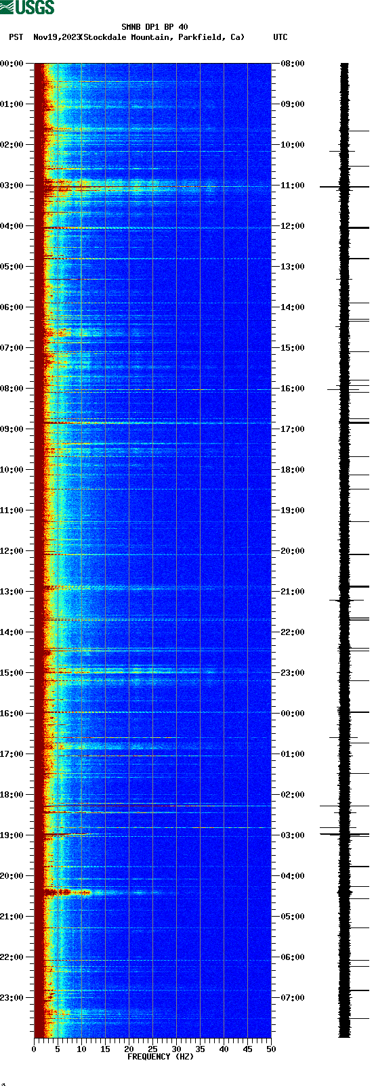Select '(Stockdale Mountain, Parkfield, Ca)' station text
Image resolution: width=374 pixels, height=1092 pixels.
pos(162,37)
